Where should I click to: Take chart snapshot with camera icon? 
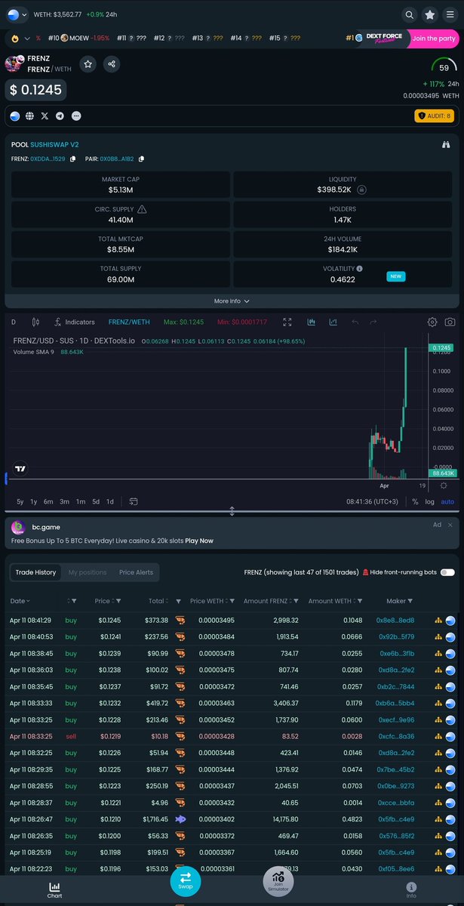tap(450, 322)
